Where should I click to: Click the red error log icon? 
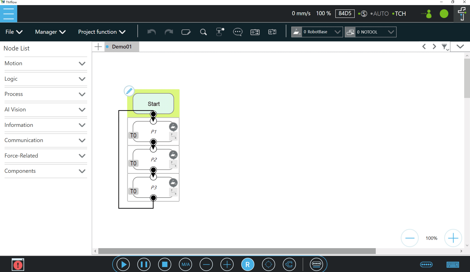point(18,265)
